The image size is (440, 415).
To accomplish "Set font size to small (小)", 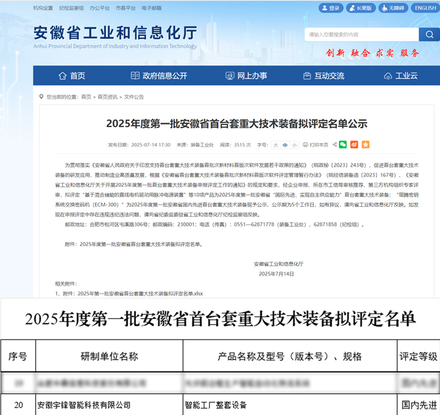I will (x=294, y=145).
